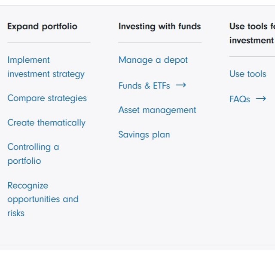Click the word 'portfolio' below Controlling a

pos(24,161)
